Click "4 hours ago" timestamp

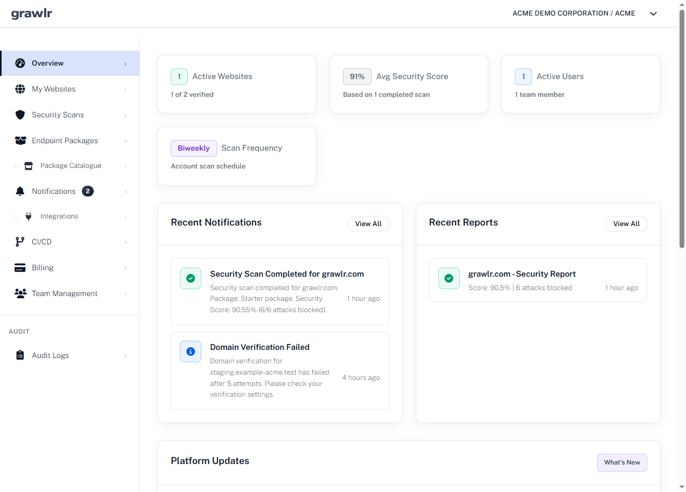(361, 378)
